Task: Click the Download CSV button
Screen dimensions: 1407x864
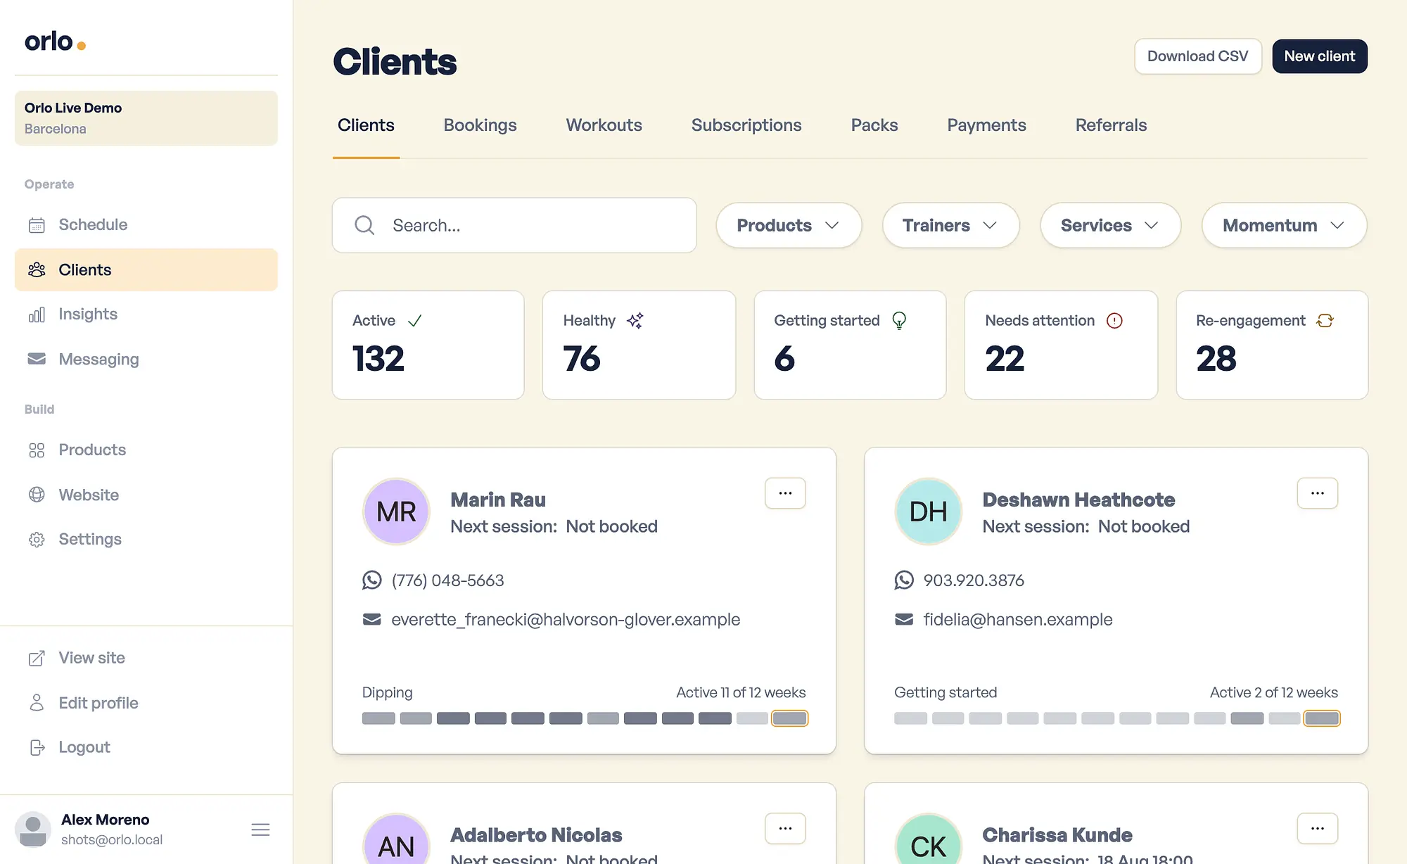Action: pos(1197,56)
